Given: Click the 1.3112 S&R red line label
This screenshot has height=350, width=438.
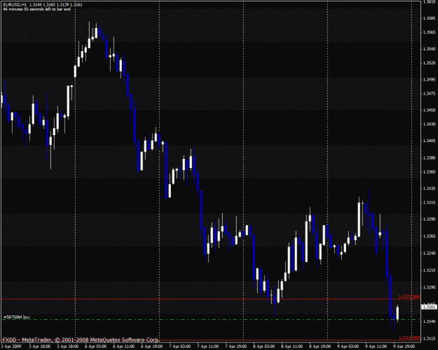Looking at the screenshot, I should coord(409,337).
